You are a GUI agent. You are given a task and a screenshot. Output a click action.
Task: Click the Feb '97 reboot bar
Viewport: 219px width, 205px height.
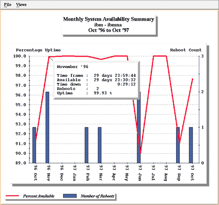tap(87, 145)
